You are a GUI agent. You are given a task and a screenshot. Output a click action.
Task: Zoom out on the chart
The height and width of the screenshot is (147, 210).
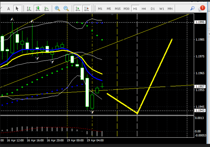(66, 9)
